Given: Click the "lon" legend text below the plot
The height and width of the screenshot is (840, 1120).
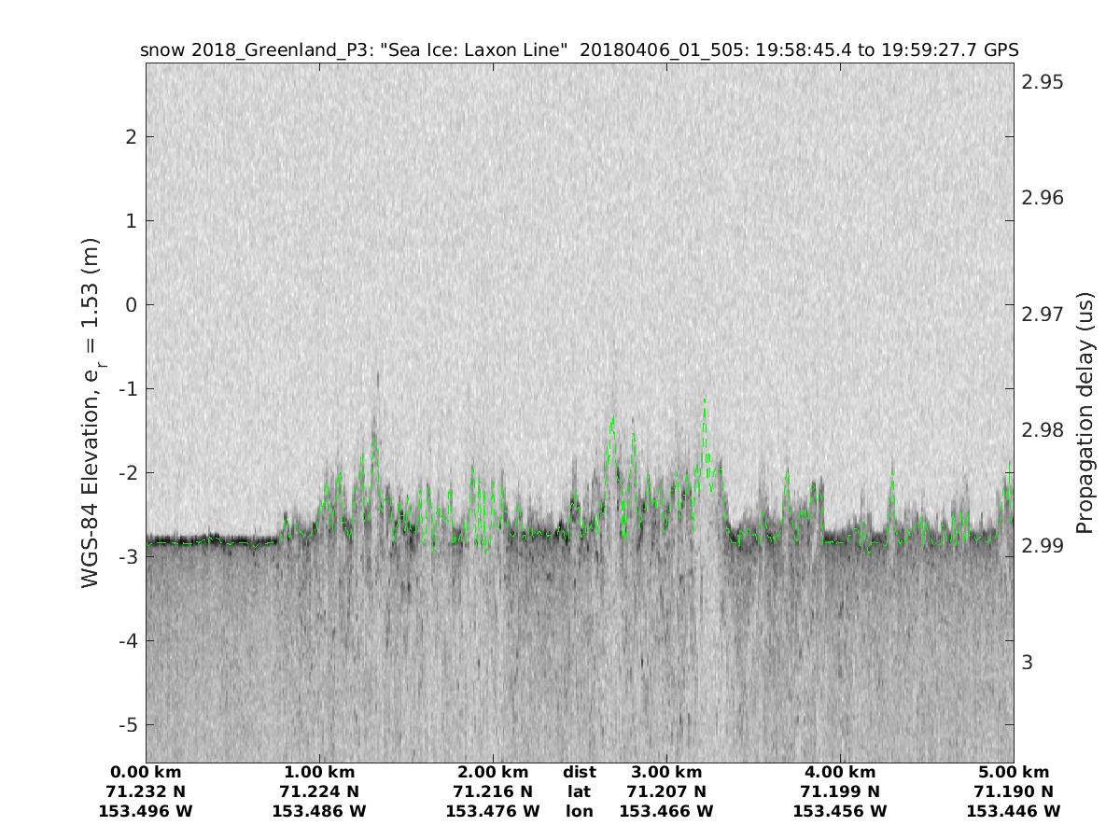Looking at the screenshot, I should (x=580, y=811).
